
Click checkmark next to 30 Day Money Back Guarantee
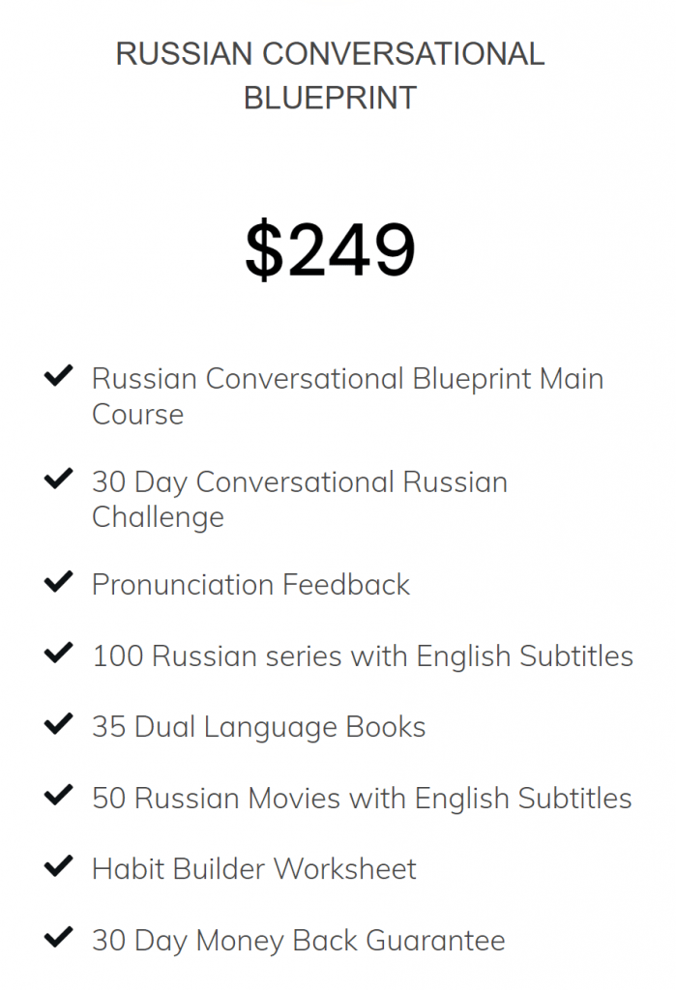click(x=58, y=938)
